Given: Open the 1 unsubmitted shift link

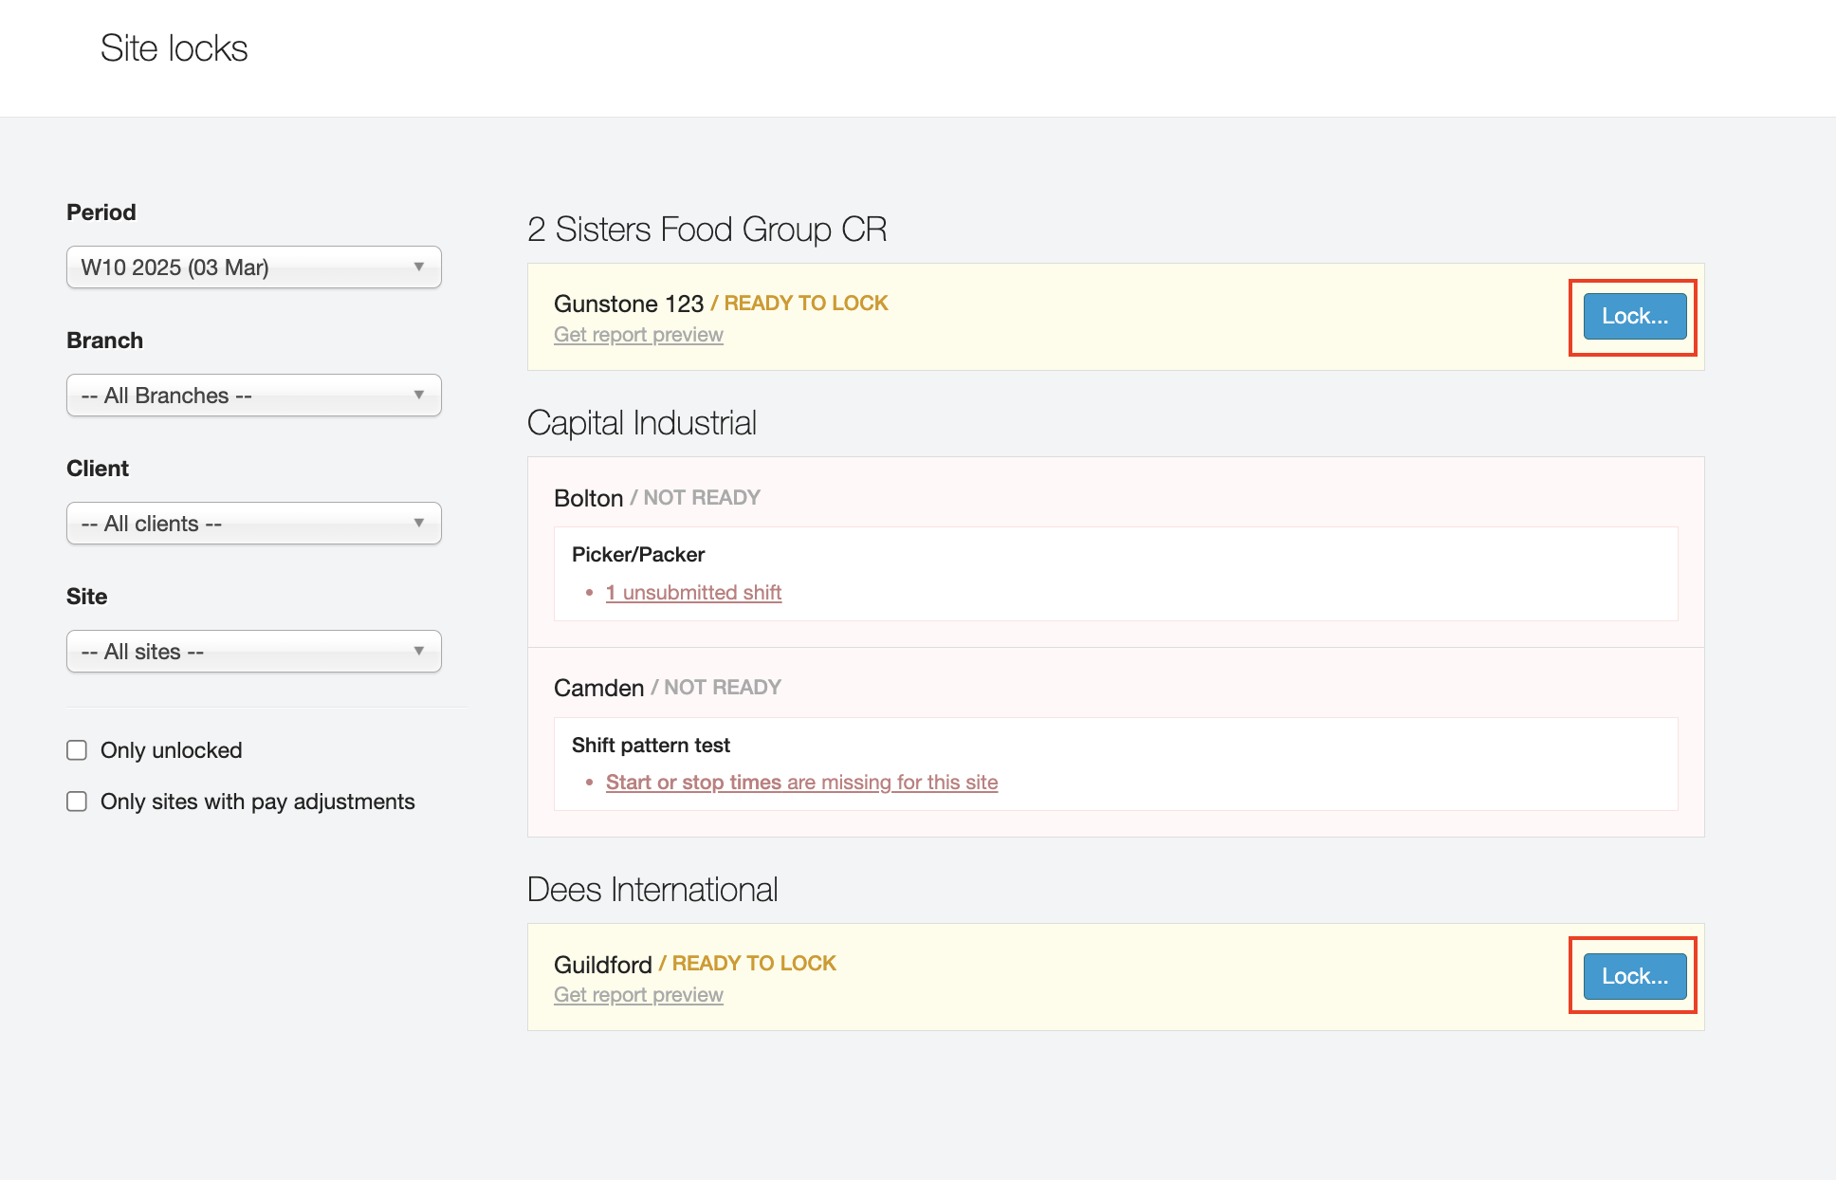Looking at the screenshot, I should tap(693, 593).
